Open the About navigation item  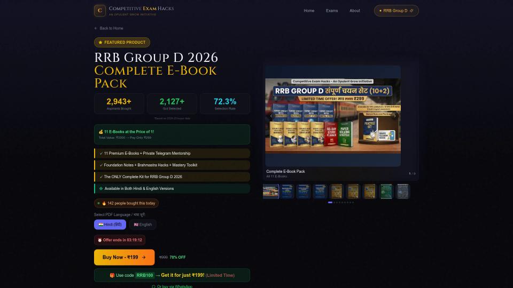pyautogui.click(x=355, y=11)
